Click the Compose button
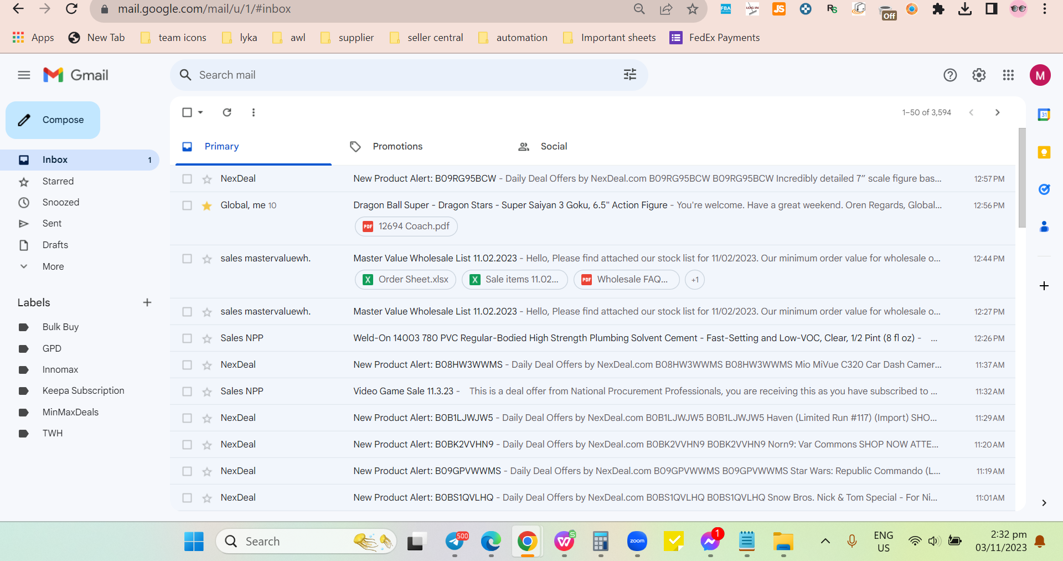 click(x=53, y=120)
